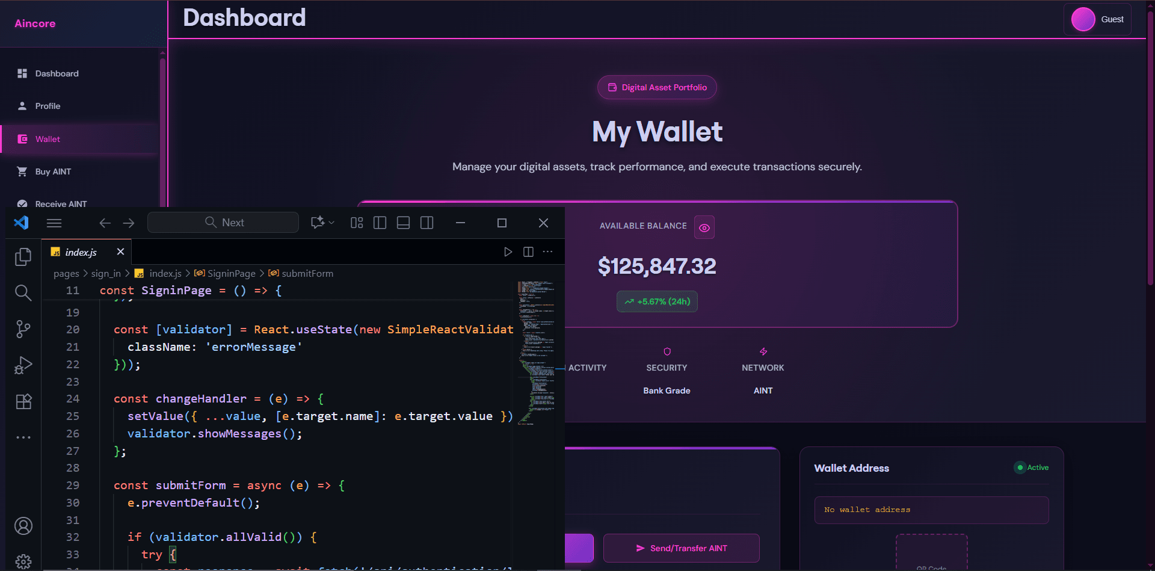The image size is (1155, 571).
Task: Toggle the primary side bar visibility
Action: coord(380,223)
